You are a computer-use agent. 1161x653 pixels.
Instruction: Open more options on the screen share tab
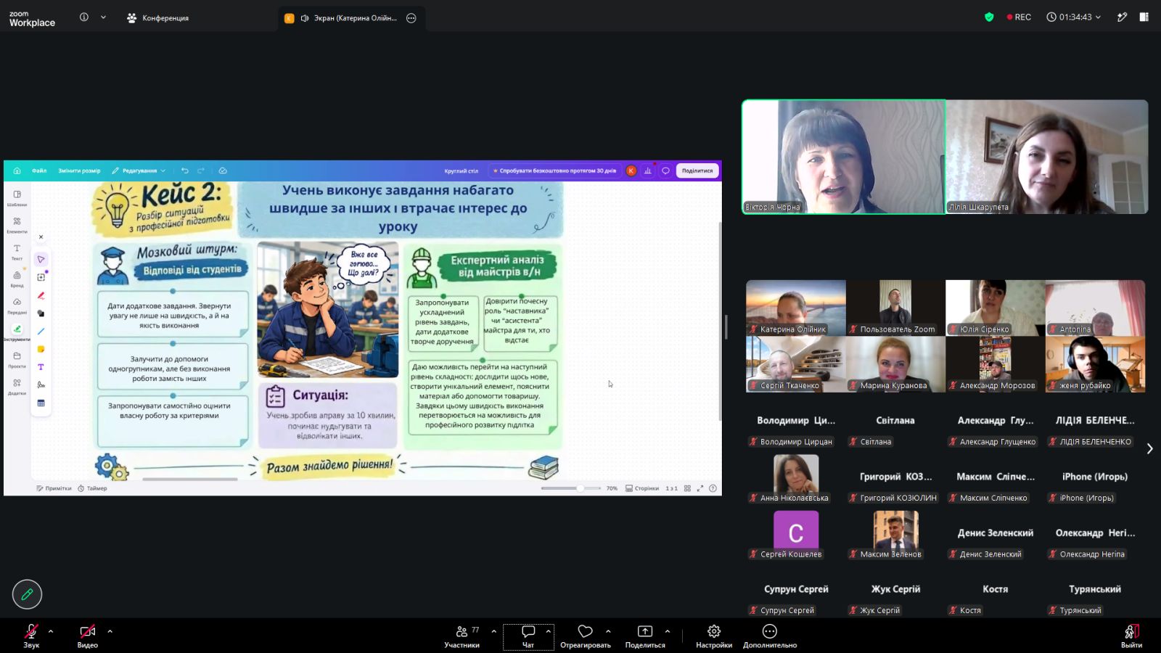[411, 18]
